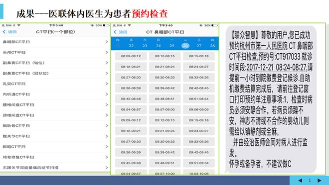The image size is (329, 185).
Task: Open the 乳突CT平扫 row chevron
Action: (x=107, y=84)
